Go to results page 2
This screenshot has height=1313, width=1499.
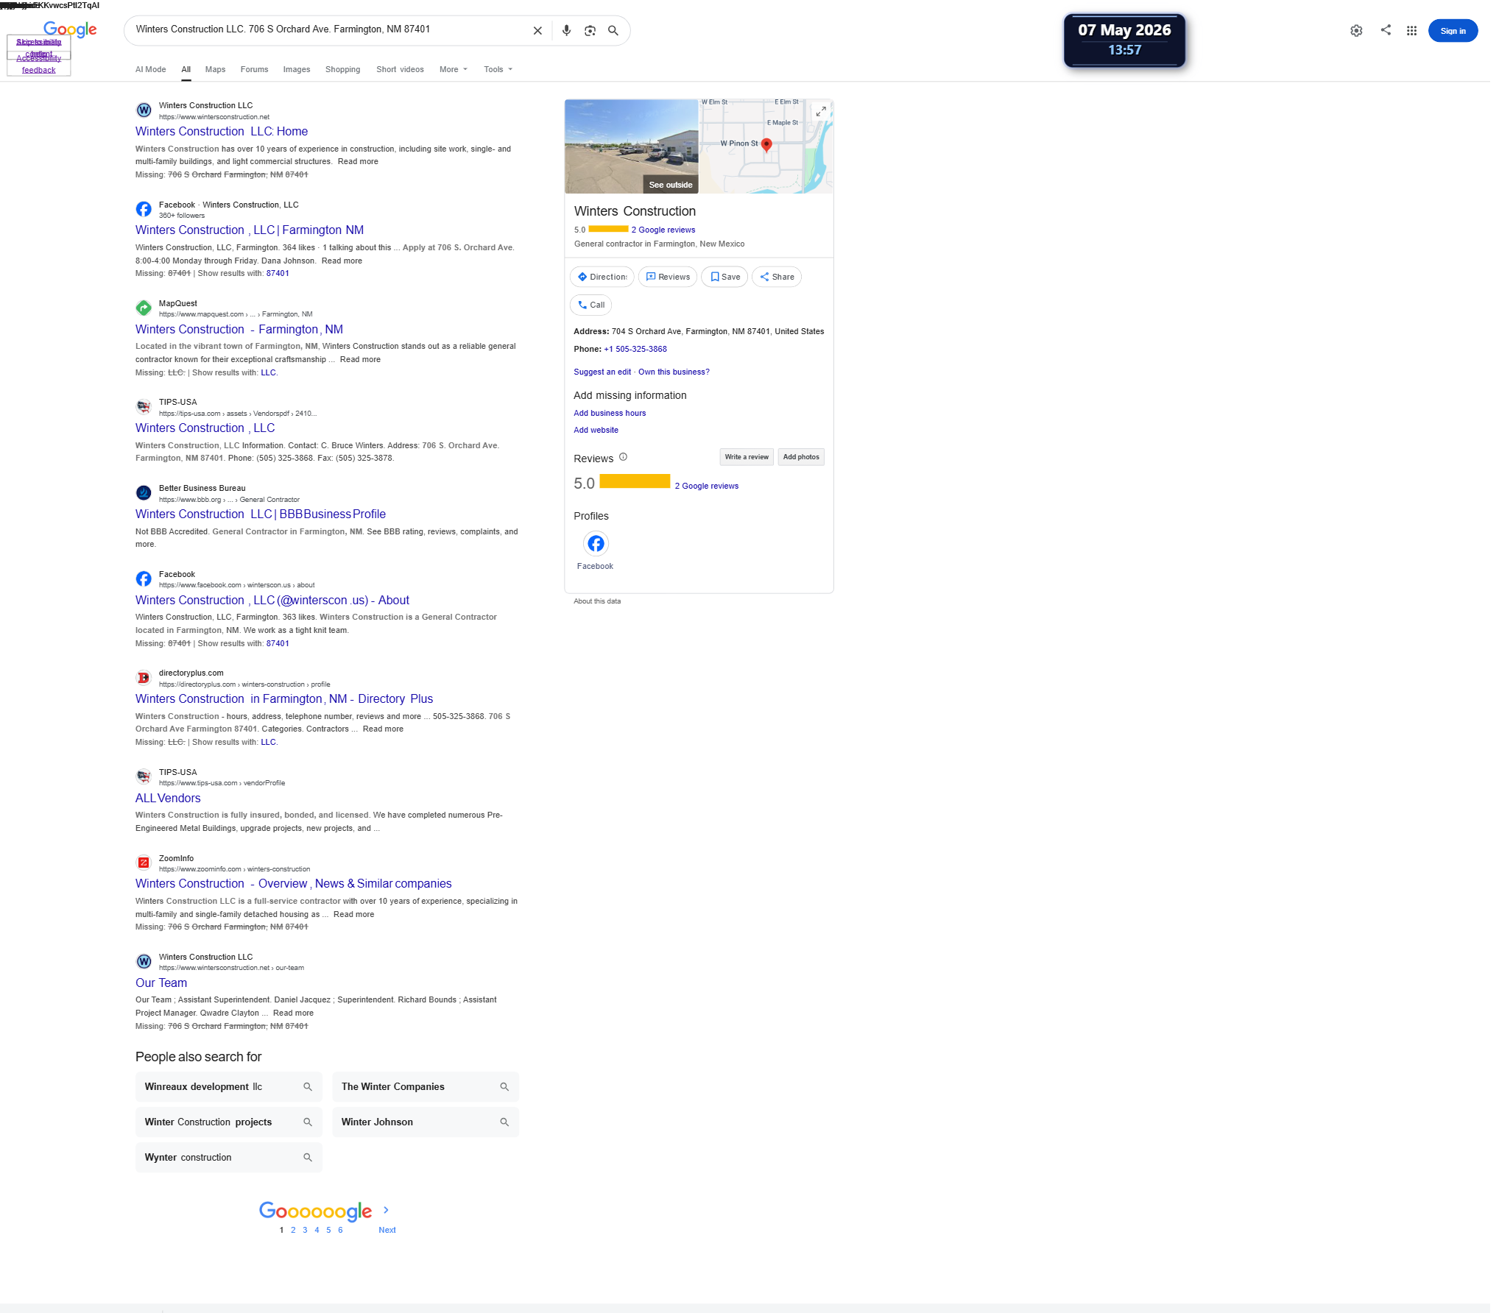point(293,1231)
